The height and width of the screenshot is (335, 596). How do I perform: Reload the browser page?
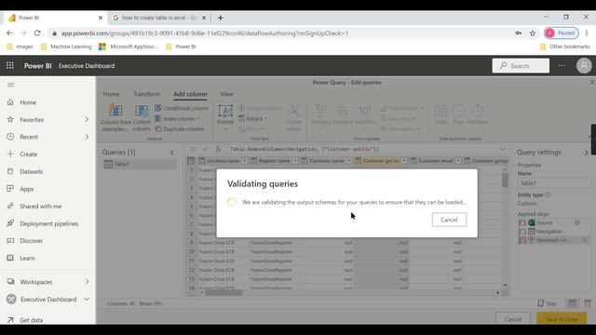(x=37, y=33)
